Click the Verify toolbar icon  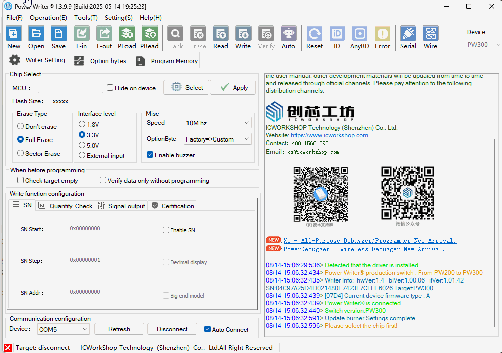coord(266,34)
